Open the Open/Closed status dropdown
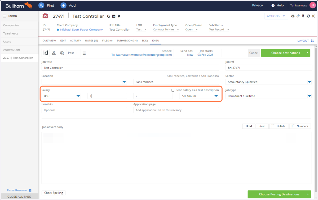Viewport: 318px width, 200px height. [191, 29]
